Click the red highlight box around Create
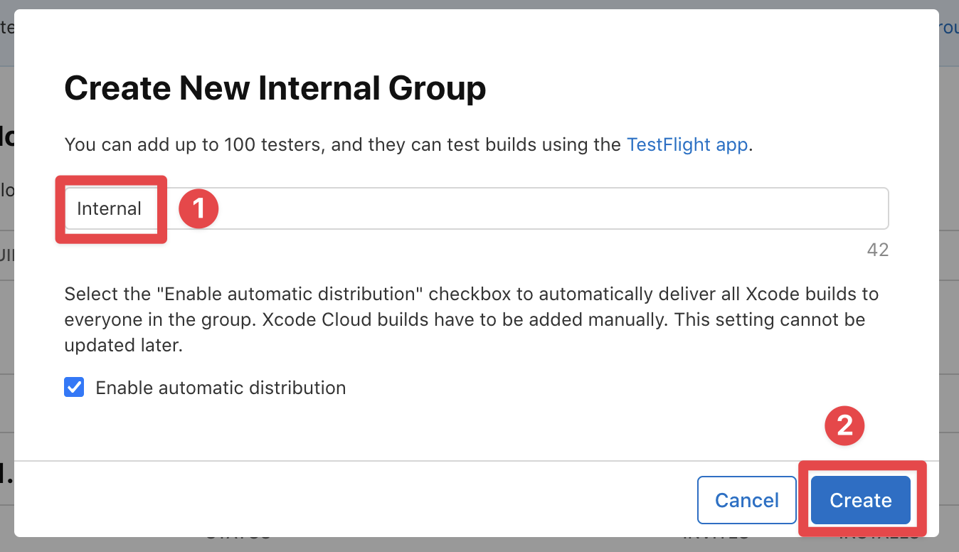 click(863, 499)
